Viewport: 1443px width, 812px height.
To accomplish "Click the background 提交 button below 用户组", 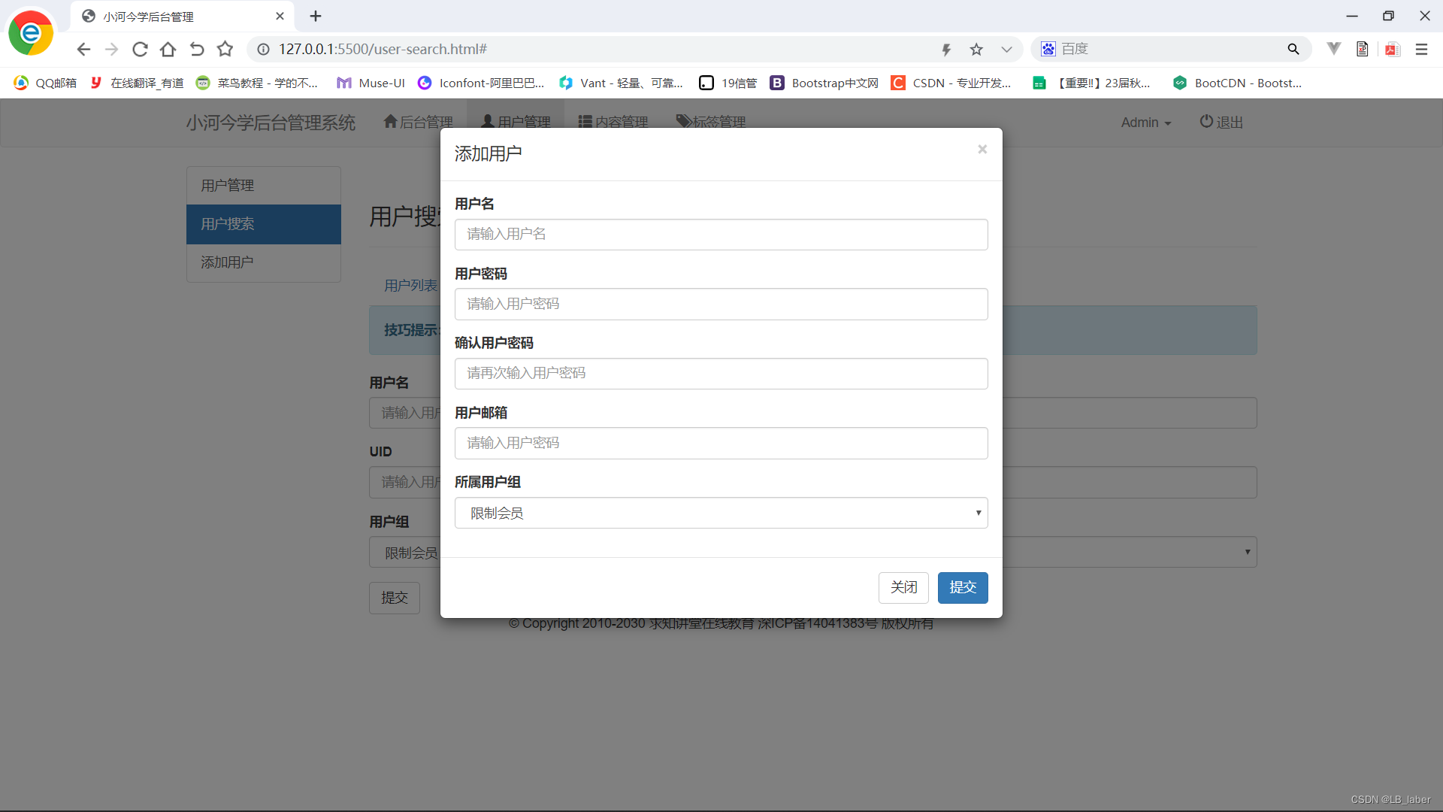I will click(x=395, y=598).
